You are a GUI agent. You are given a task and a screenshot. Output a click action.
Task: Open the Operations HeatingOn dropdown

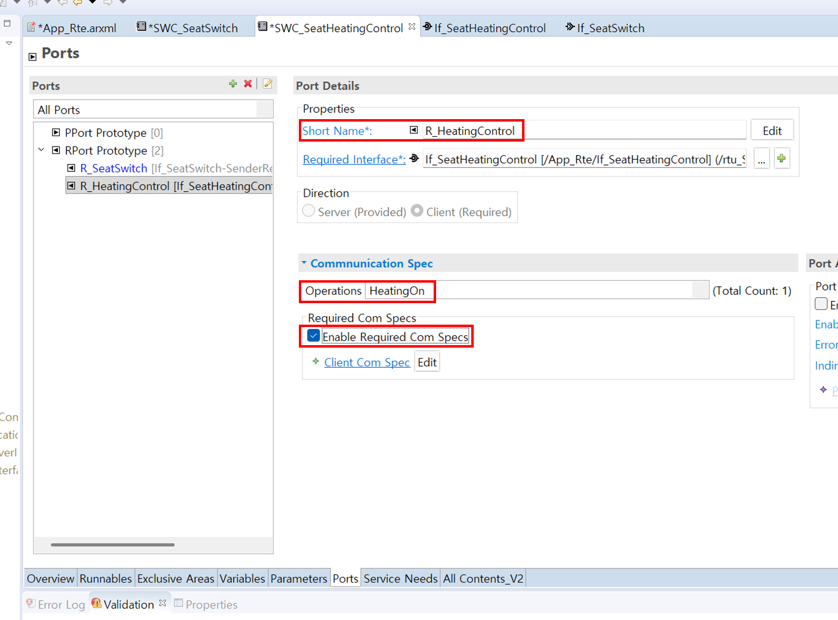coord(700,290)
